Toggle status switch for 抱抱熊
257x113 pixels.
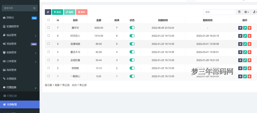coord(132,68)
